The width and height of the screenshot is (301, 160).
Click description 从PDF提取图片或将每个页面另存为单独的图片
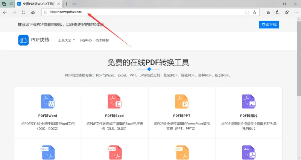[249, 126]
